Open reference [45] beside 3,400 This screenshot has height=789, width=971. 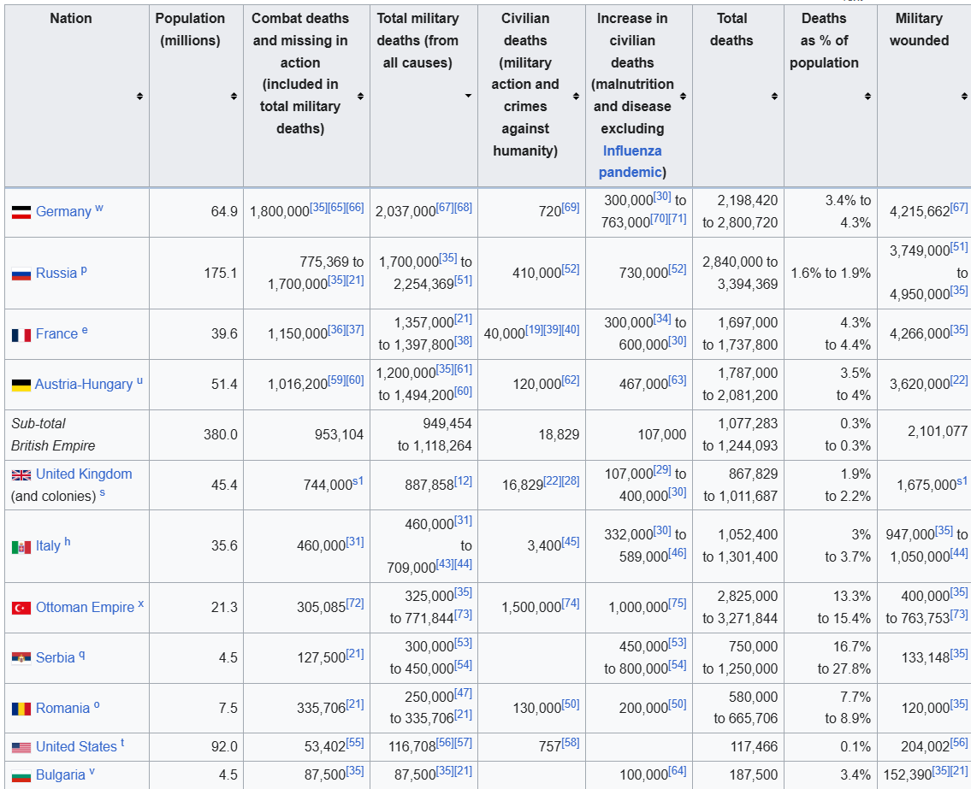(x=571, y=542)
